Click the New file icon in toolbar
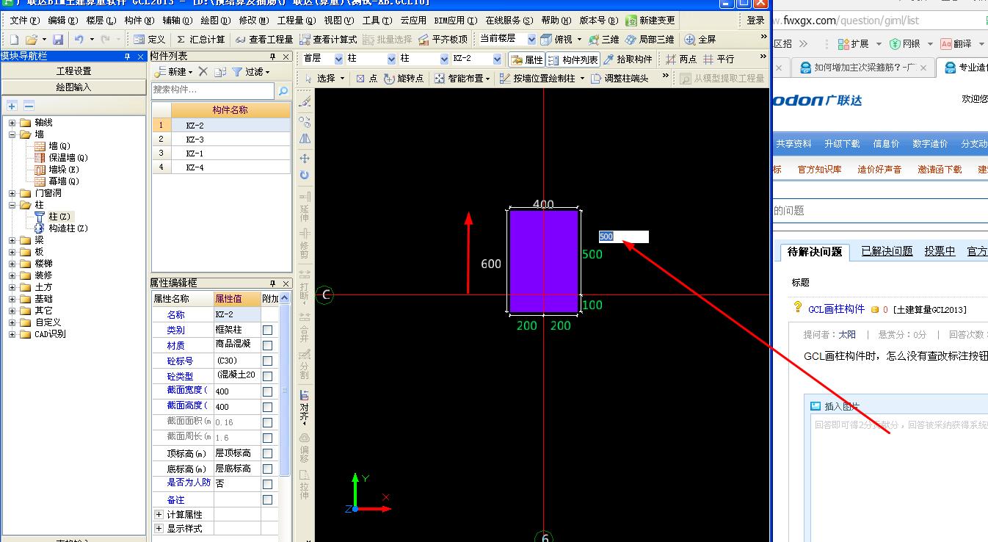 coord(14,40)
